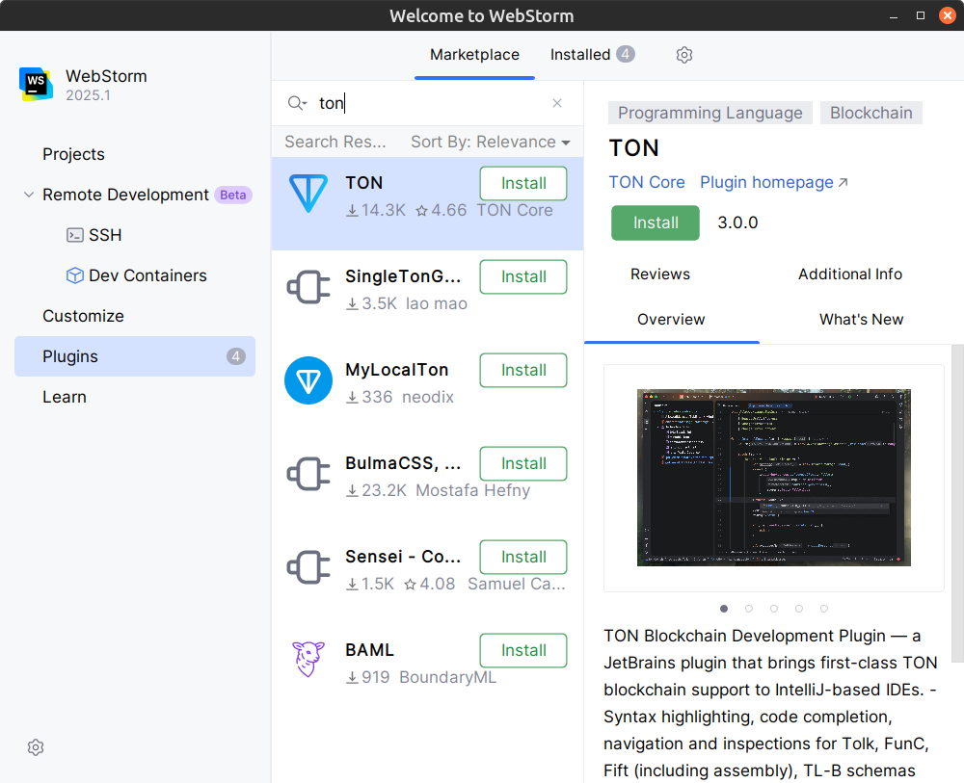The image size is (964, 783).
Task: Open Customize in sidebar
Action: [83, 316]
